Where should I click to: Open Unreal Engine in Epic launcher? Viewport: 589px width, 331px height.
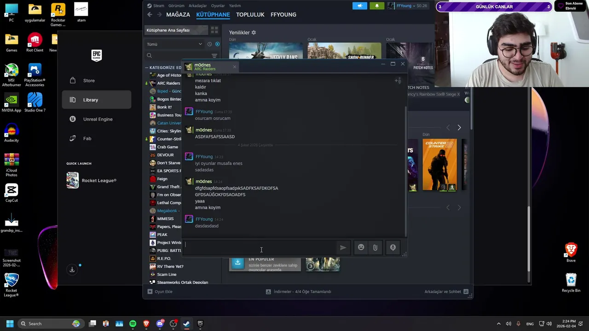click(97, 119)
